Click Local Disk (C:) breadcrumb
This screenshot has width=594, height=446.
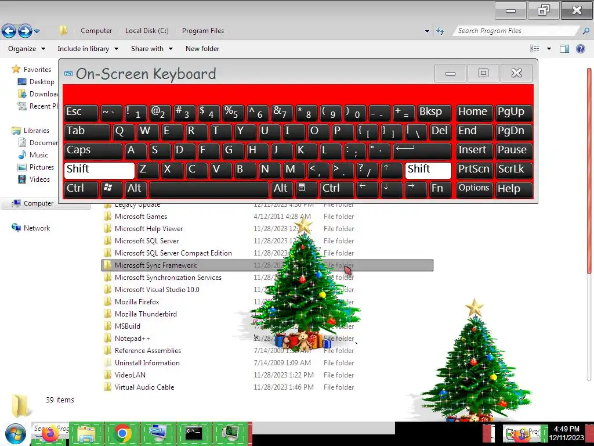(147, 31)
